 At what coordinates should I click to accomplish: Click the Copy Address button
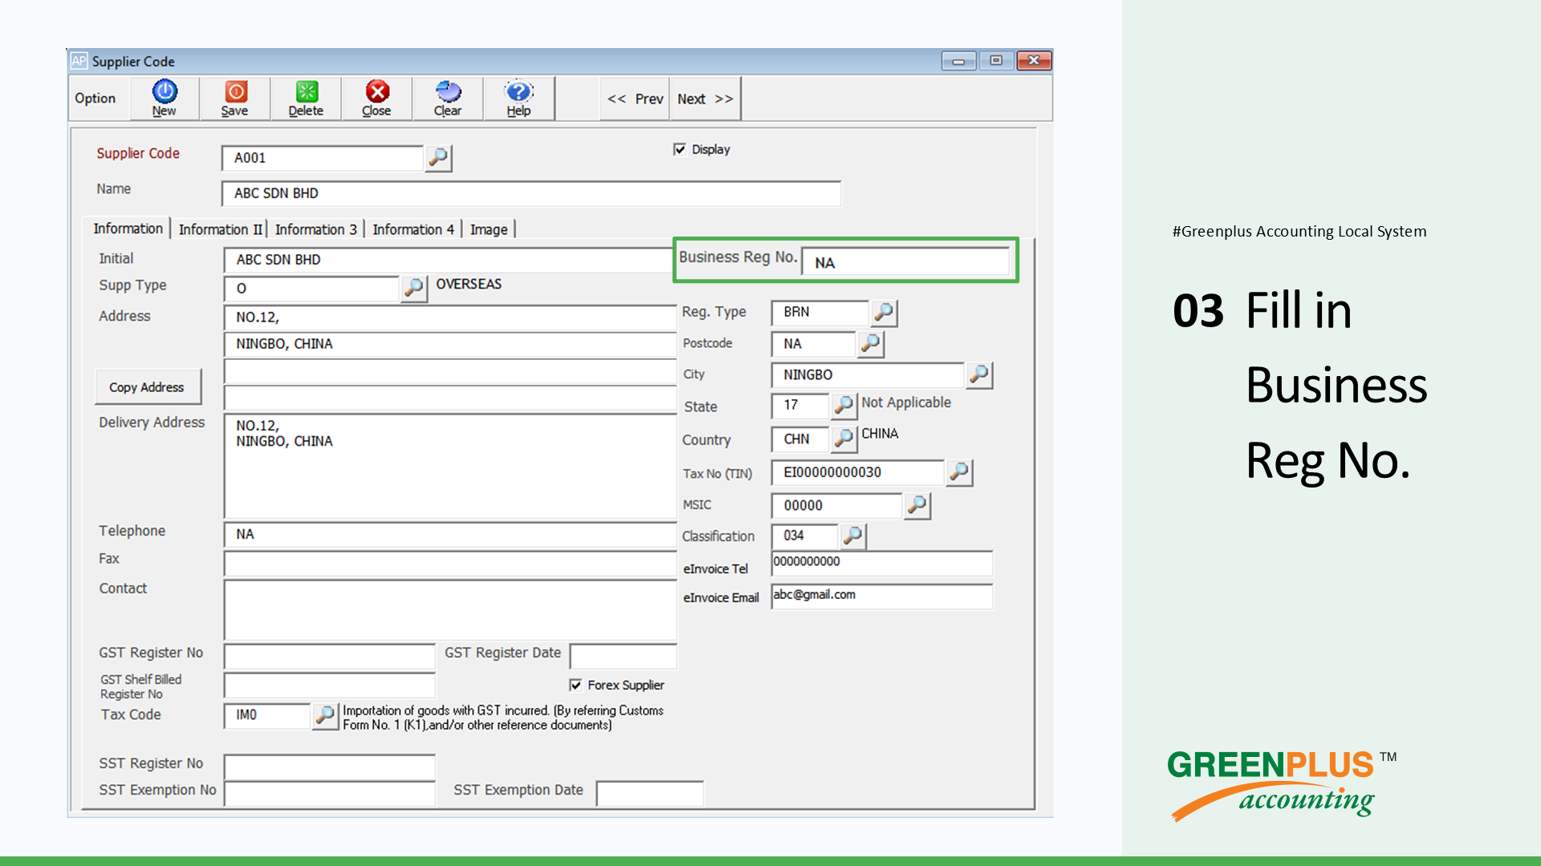pos(147,387)
